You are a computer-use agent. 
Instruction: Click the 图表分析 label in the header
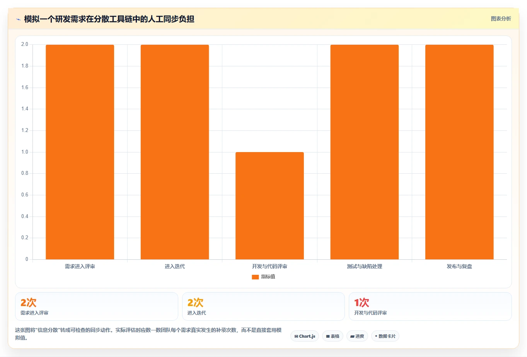[501, 19]
